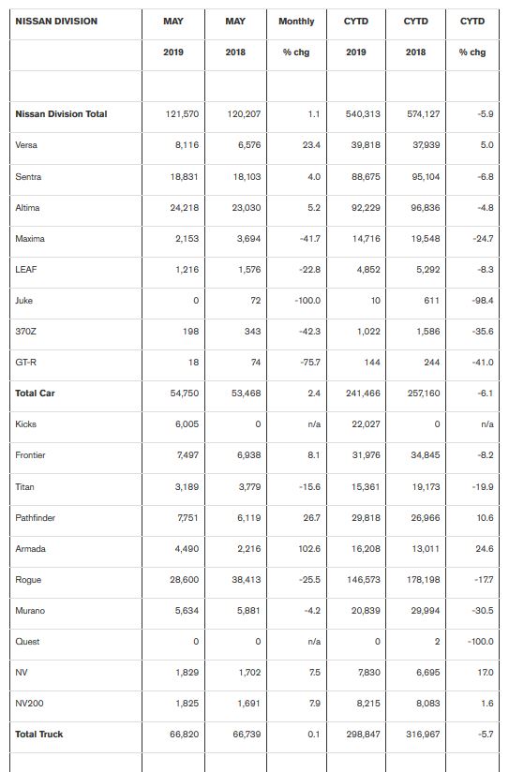The image size is (509, 772).
Task: Select the Sentra row label
Action: click(x=28, y=177)
